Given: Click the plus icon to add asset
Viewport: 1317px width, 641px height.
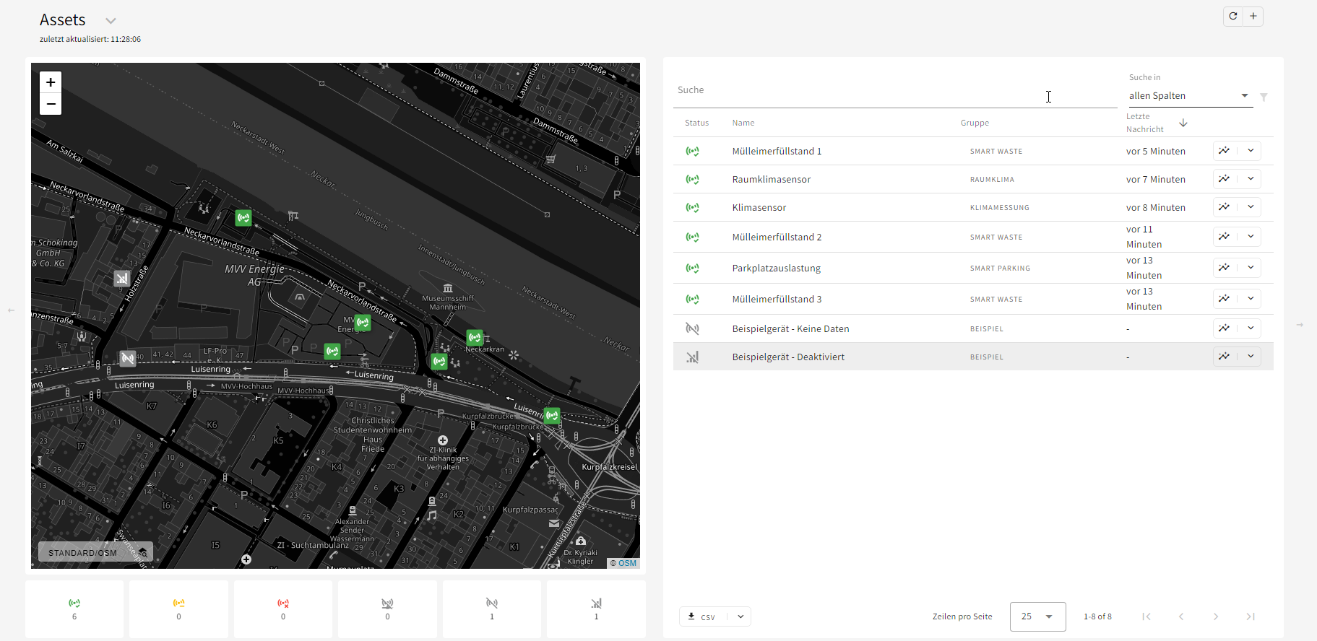Looking at the screenshot, I should (1253, 16).
